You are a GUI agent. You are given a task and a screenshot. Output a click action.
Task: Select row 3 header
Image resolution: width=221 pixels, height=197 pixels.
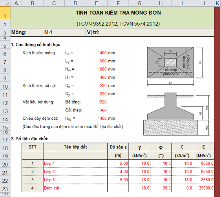click(x=5, y=33)
